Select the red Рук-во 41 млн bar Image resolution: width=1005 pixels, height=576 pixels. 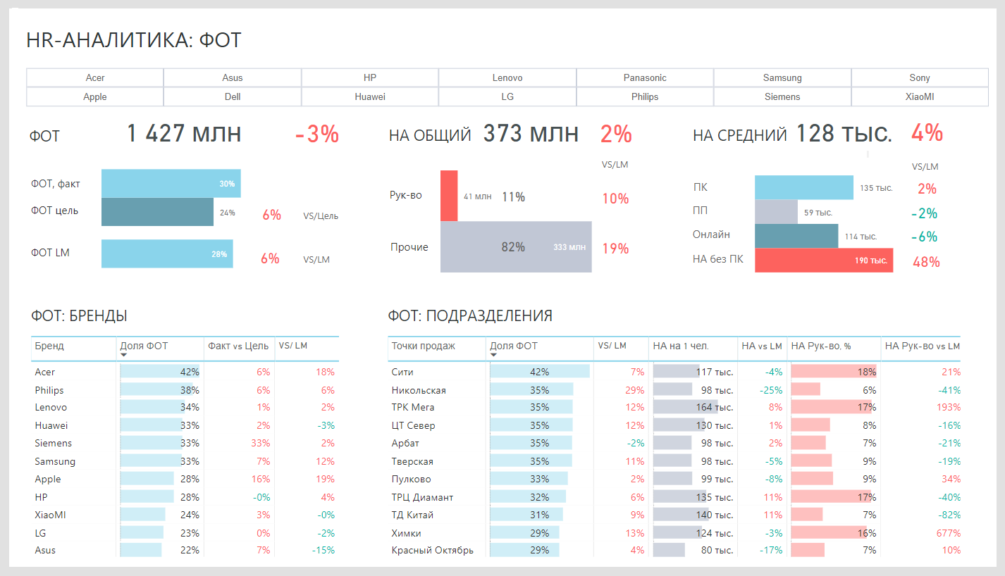449,196
